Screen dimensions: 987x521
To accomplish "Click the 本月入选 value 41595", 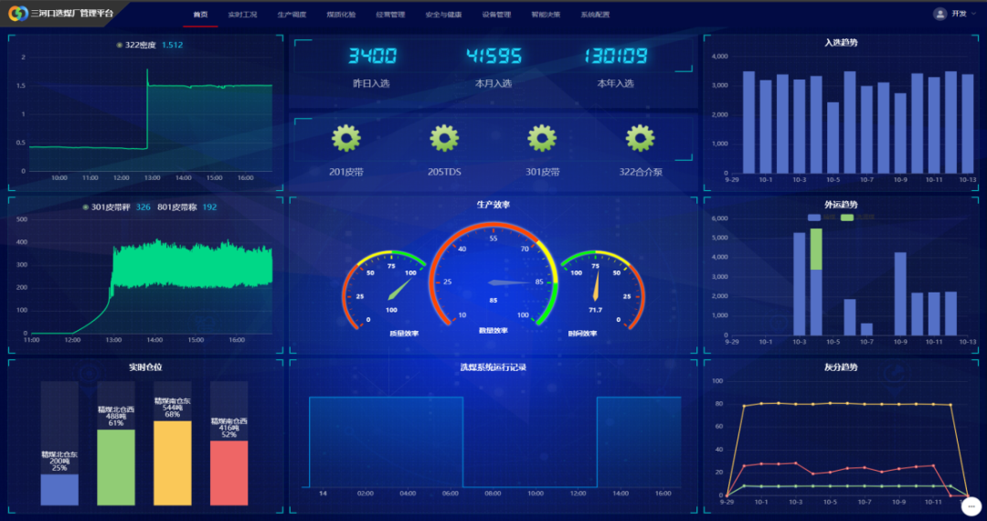I will 493,57.
